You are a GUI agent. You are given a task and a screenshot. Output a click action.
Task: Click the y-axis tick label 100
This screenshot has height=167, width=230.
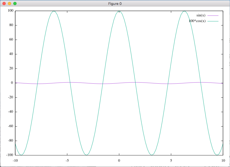point(11,11)
